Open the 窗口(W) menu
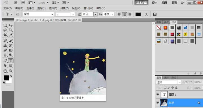The height and width of the screenshot is (108, 203). point(89,8)
